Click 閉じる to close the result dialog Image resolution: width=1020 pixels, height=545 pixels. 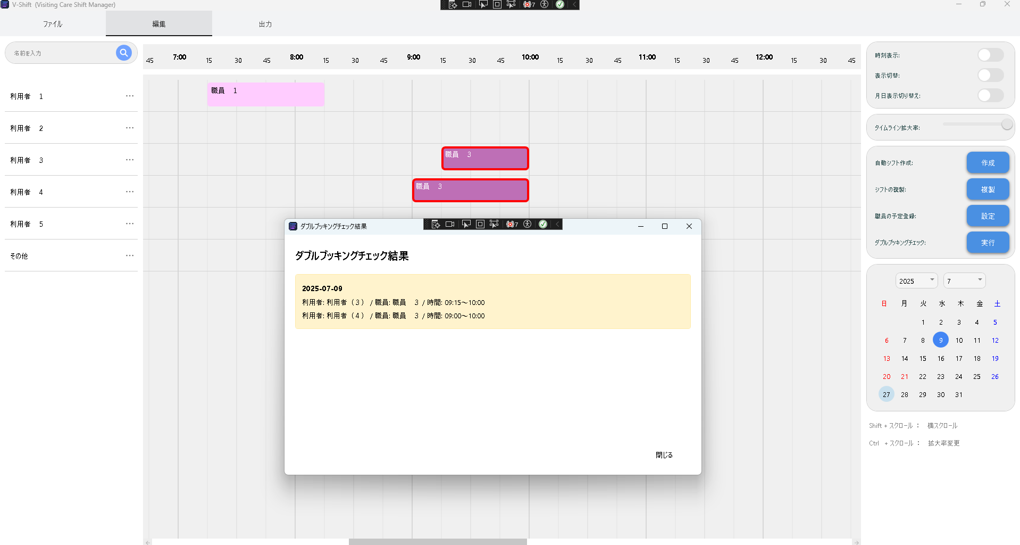(x=664, y=455)
